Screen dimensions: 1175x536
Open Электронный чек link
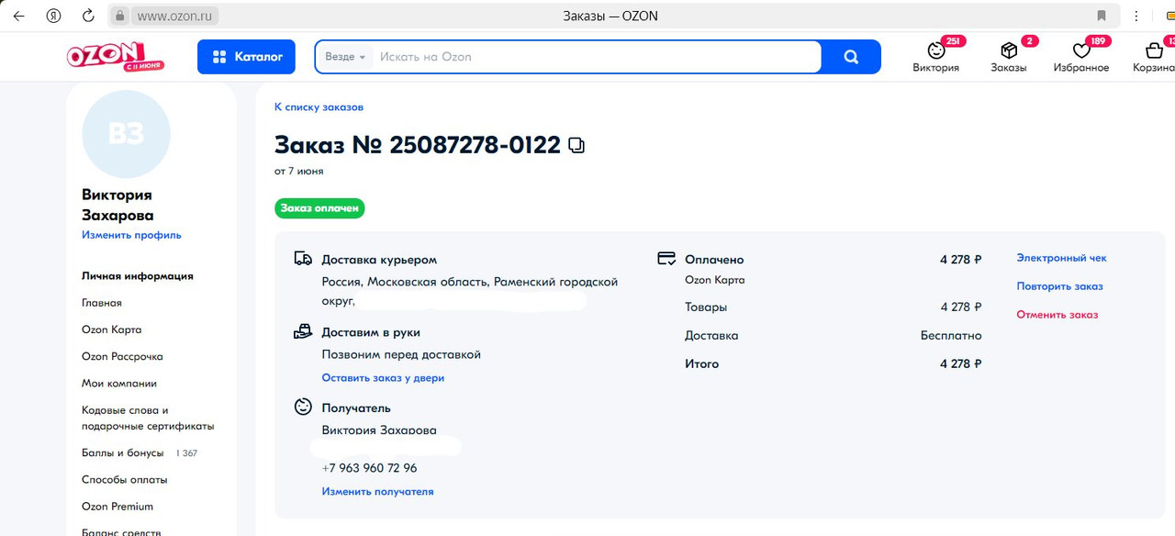point(1061,258)
